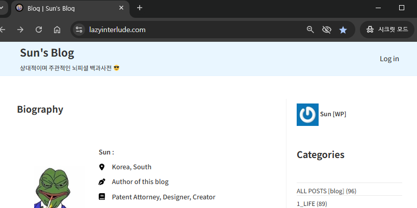This screenshot has height=208, width=417.
Task: Open the zoom magnifier icon in address bar
Action: (x=310, y=30)
